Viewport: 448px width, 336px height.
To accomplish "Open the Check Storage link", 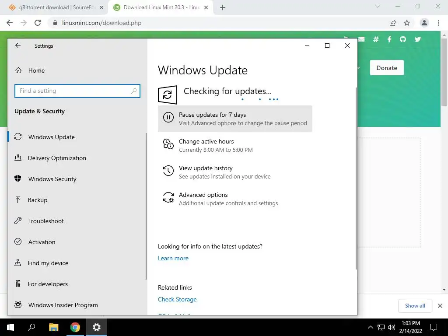I will click(x=177, y=299).
